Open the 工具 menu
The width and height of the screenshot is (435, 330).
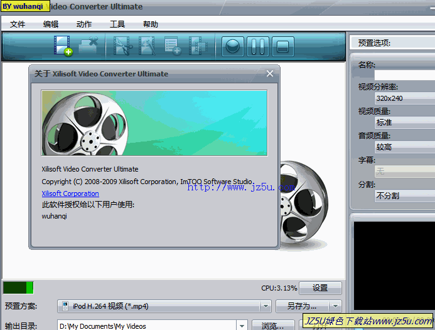click(x=117, y=24)
